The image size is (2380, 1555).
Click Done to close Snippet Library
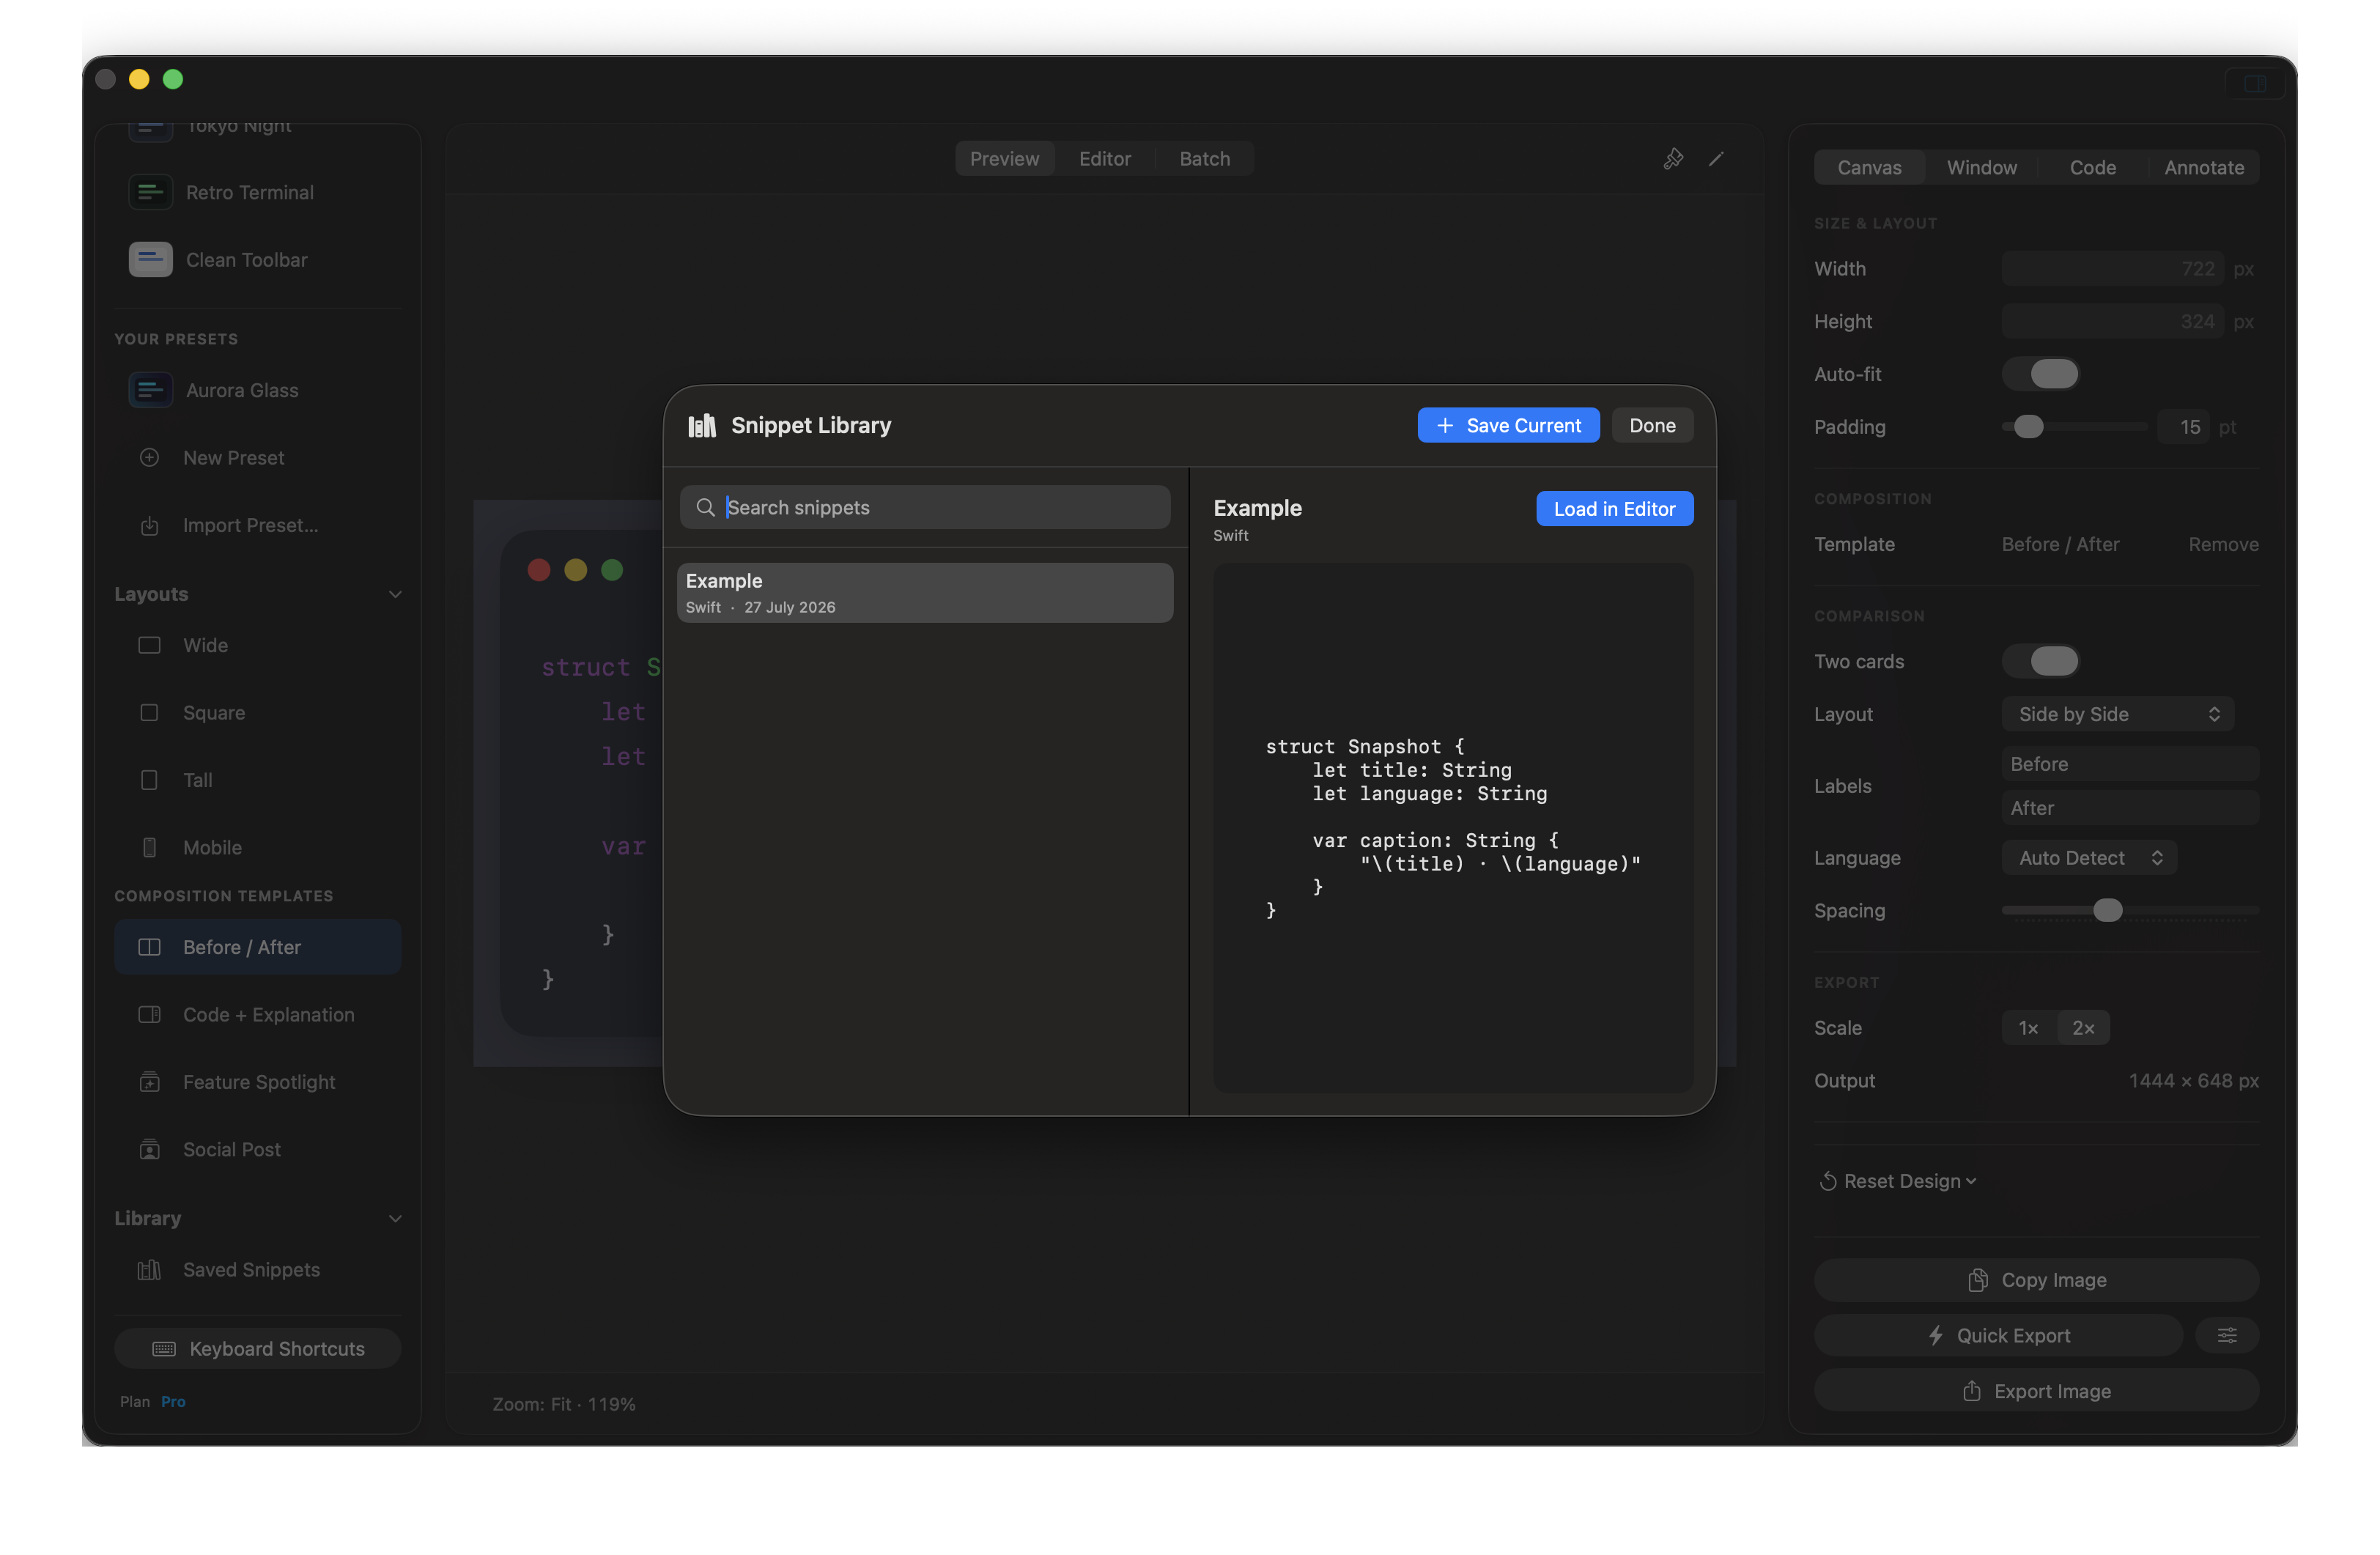(x=1652, y=426)
